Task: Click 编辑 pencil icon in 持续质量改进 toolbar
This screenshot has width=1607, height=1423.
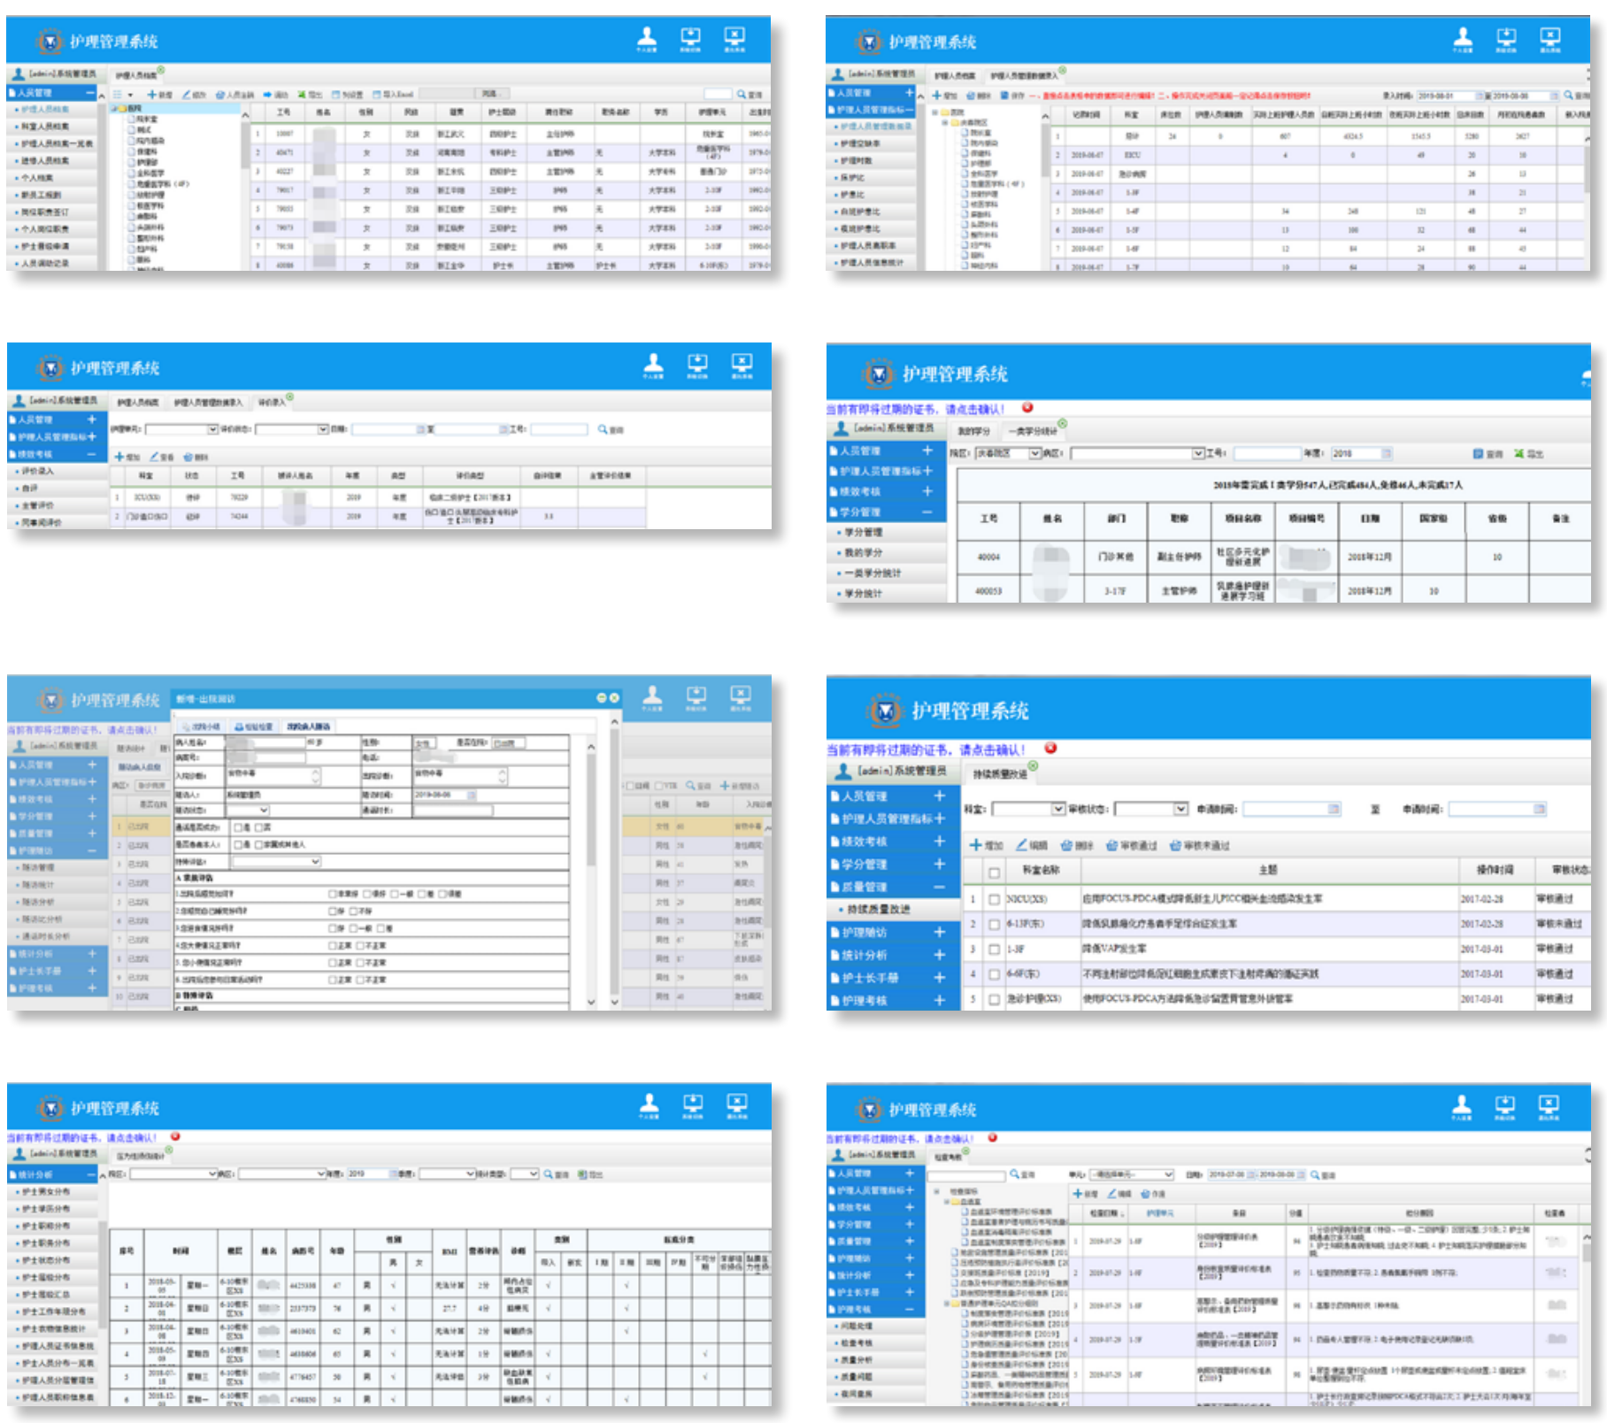Action: (1022, 845)
